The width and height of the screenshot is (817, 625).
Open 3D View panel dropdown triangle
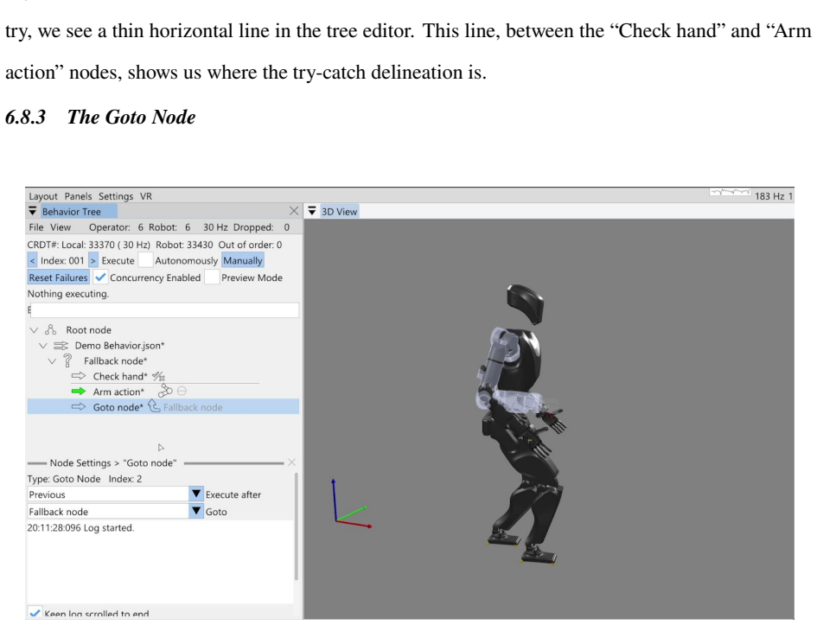point(312,211)
